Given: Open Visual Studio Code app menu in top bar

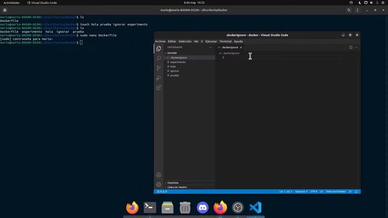Looking at the screenshot, I should click(x=42, y=2).
